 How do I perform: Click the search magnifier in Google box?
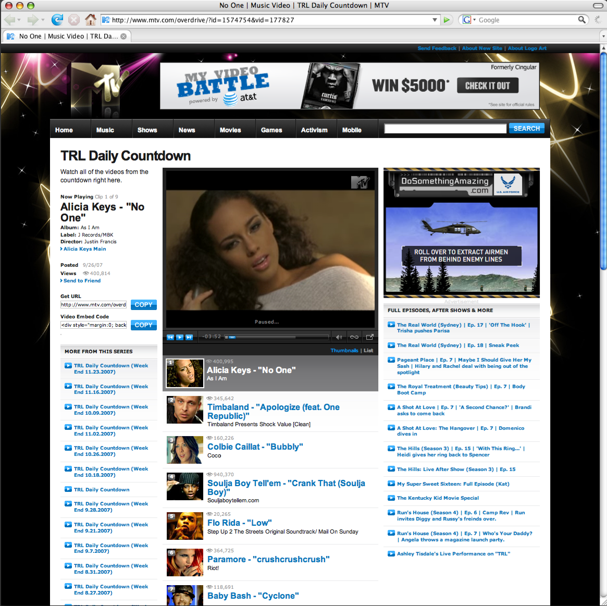pyautogui.click(x=581, y=20)
